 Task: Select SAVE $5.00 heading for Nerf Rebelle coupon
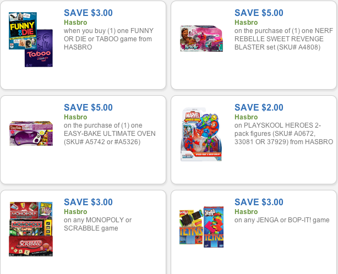coord(259,13)
